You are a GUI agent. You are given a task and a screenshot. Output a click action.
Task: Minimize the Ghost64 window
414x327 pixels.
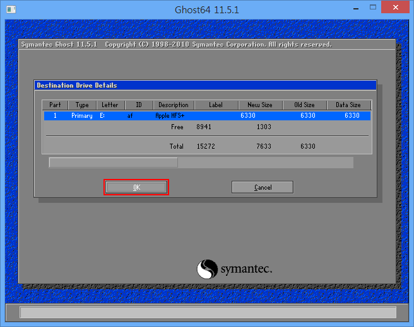click(x=356, y=8)
